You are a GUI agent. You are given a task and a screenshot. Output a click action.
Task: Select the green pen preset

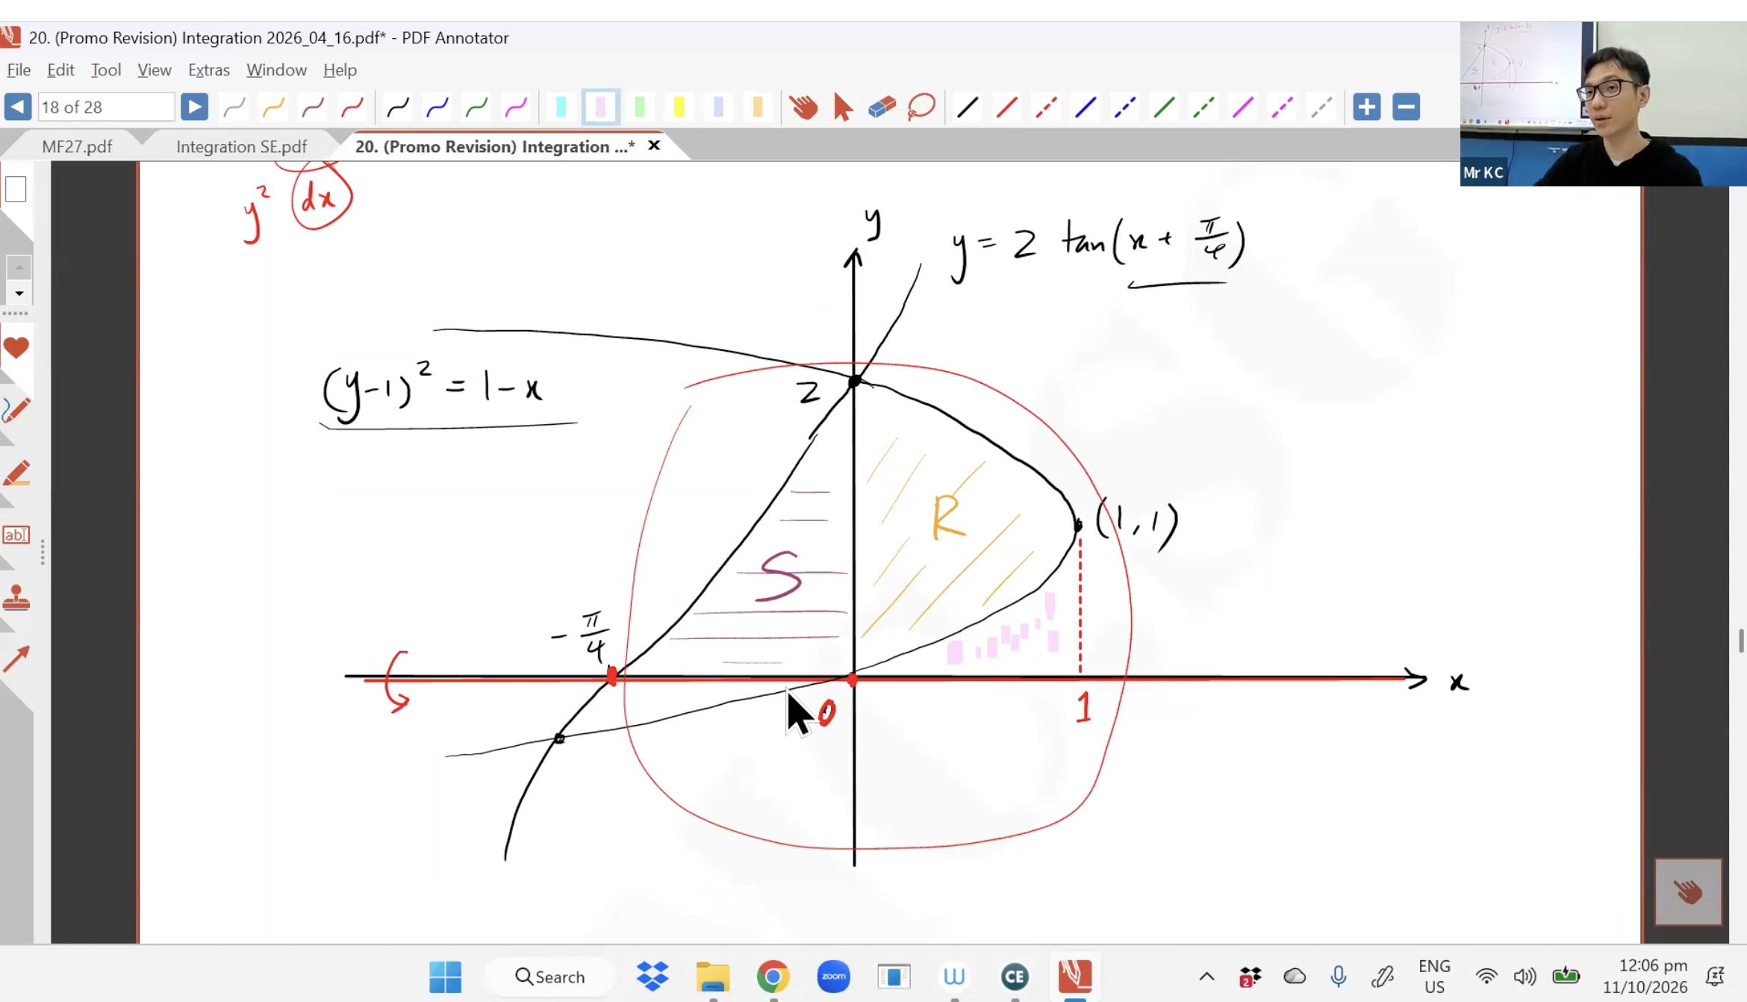point(476,107)
